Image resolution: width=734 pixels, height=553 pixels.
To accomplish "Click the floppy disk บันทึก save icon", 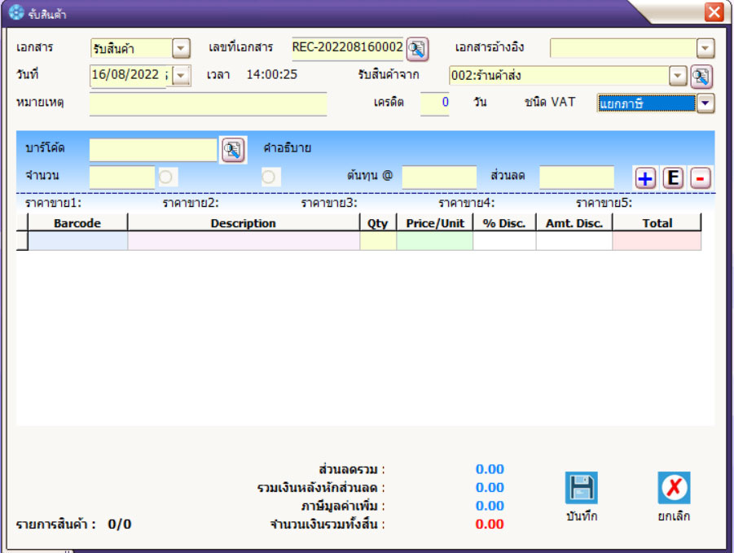I will (x=581, y=488).
